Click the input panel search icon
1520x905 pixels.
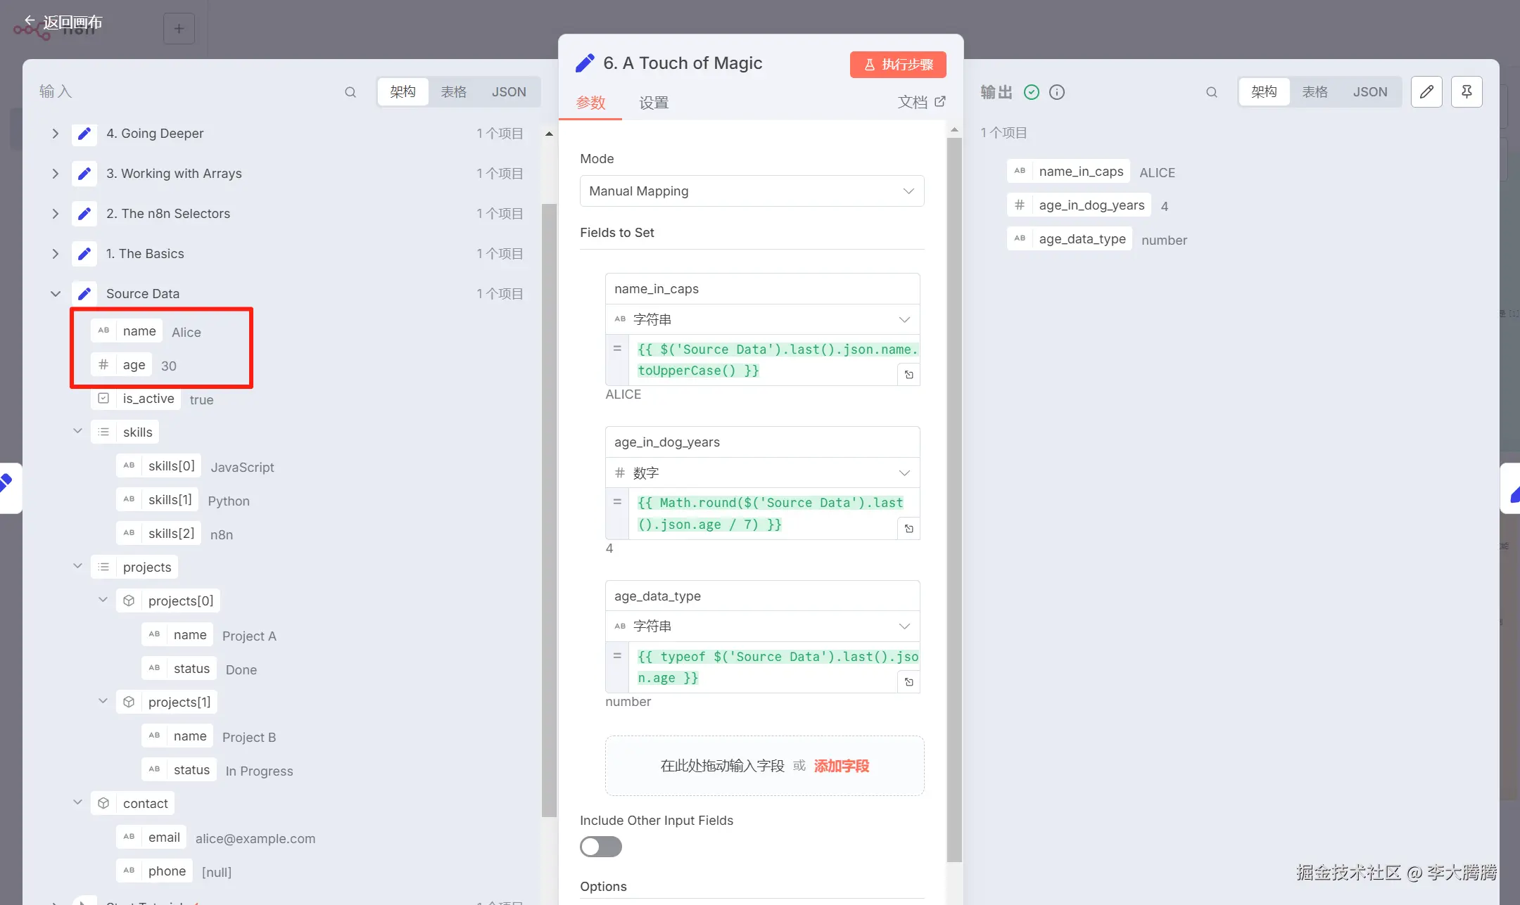pos(350,92)
